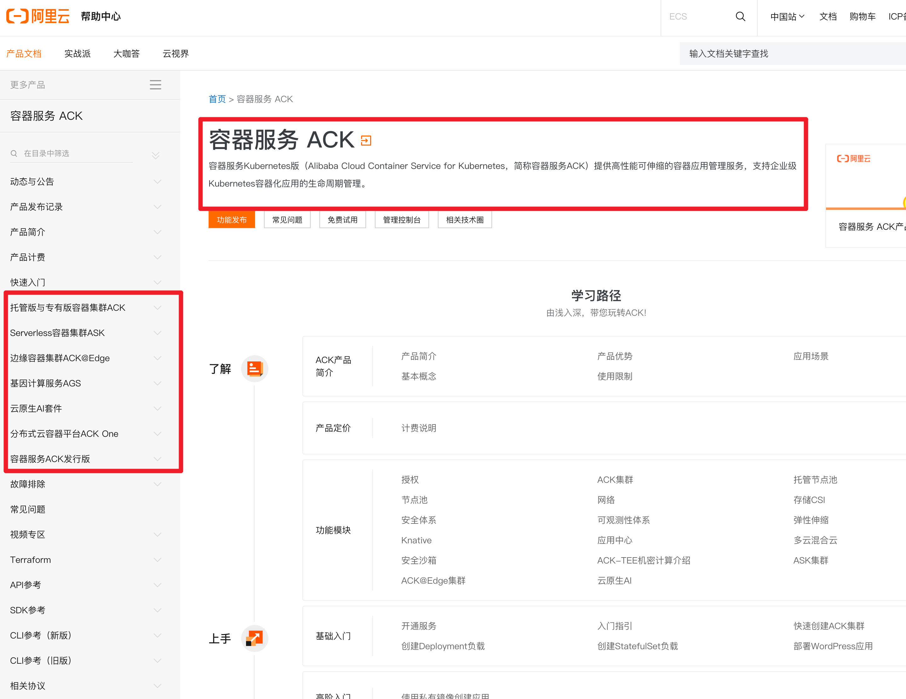Screen dimensions: 906x699
Task: Click the orange link icon beside ACK title
Action: pos(366,141)
